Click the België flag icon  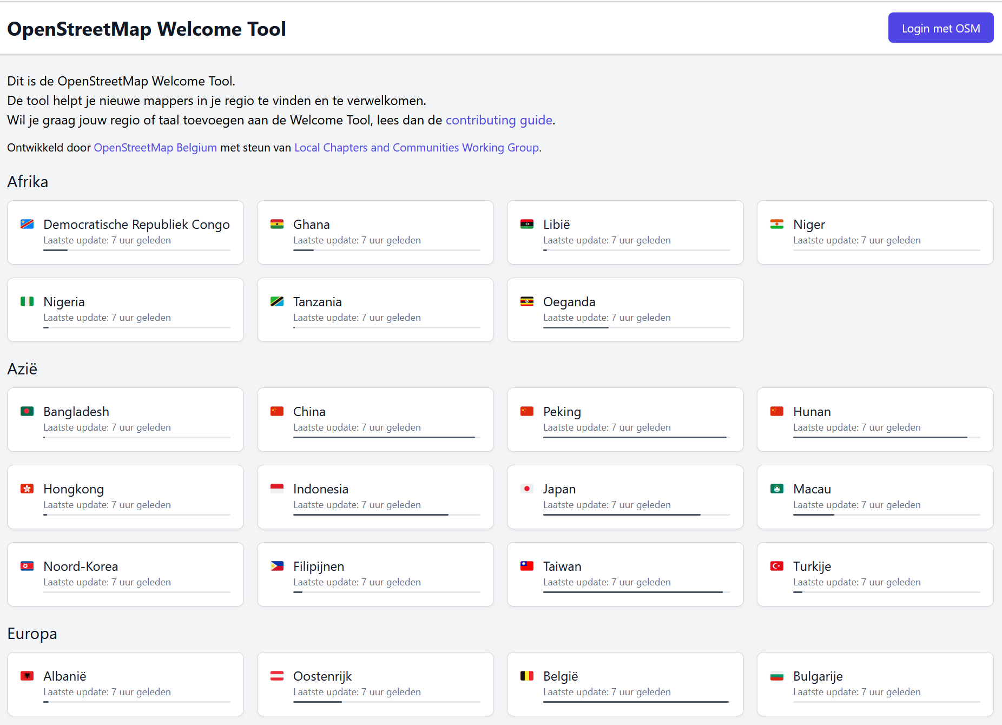(x=527, y=676)
